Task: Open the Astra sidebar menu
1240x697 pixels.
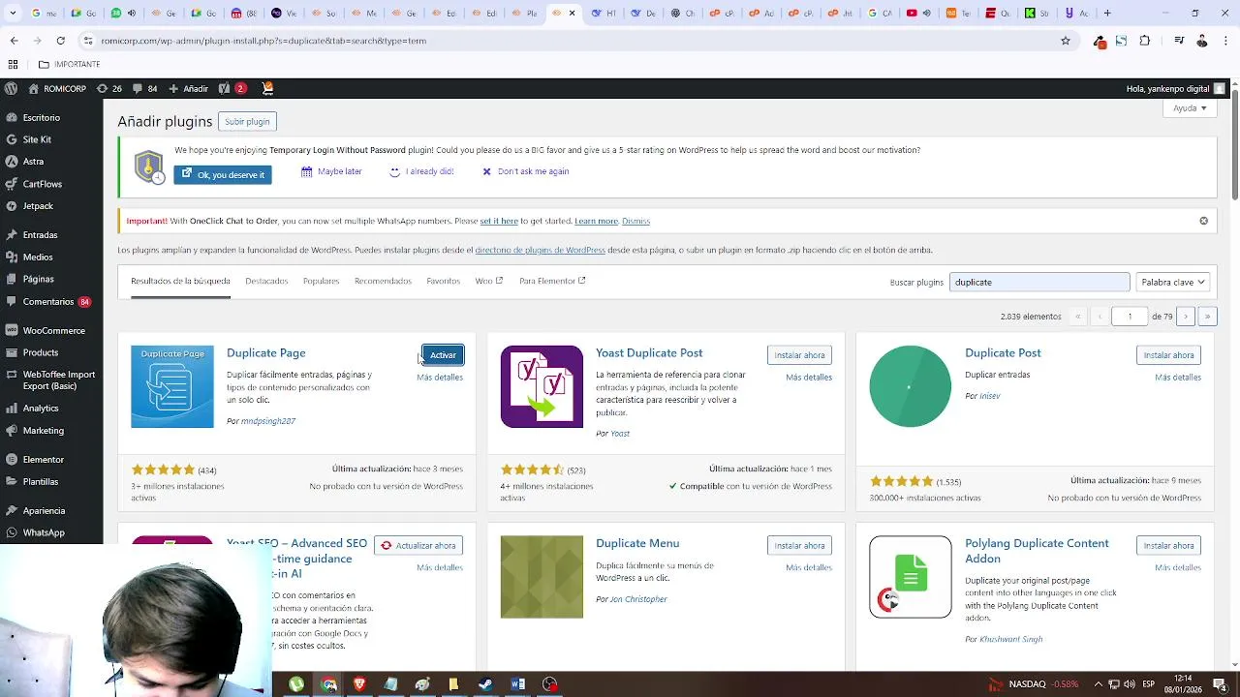Action: [33, 162]
